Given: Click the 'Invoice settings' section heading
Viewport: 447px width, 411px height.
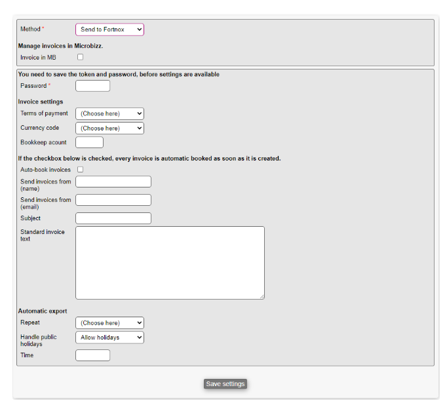Looking at the screenshot, I should (41, 102).
